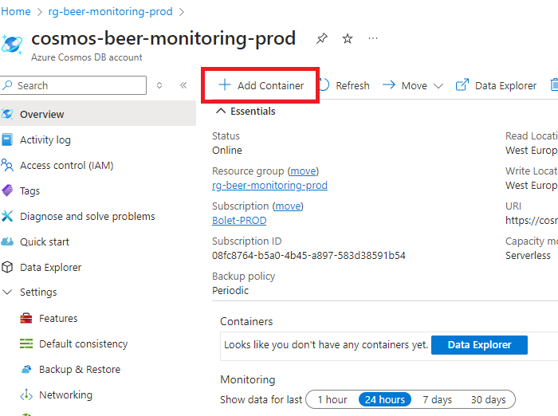558x416 pixels.
Task: Focus the sidebar Search field
Action: point(73,85)
